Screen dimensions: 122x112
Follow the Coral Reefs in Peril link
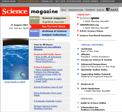15,82
